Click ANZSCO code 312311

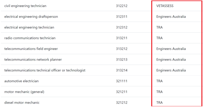122,16
